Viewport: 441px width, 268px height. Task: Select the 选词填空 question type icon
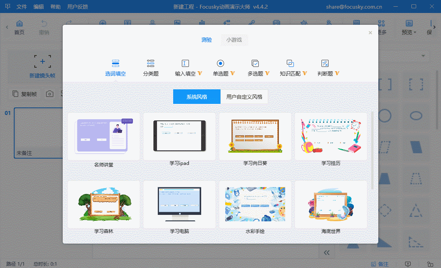116,63
